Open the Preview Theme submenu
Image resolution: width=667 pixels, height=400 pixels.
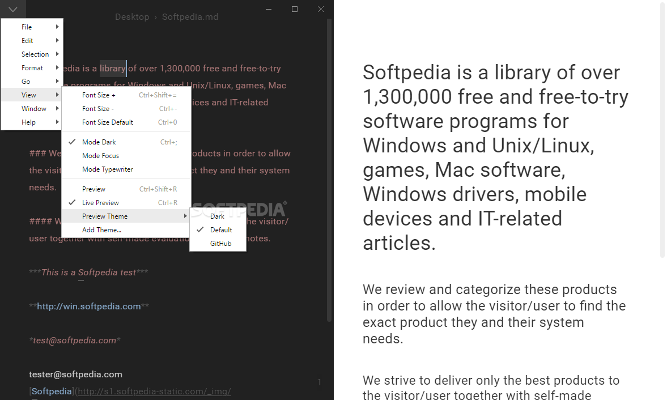126,216
